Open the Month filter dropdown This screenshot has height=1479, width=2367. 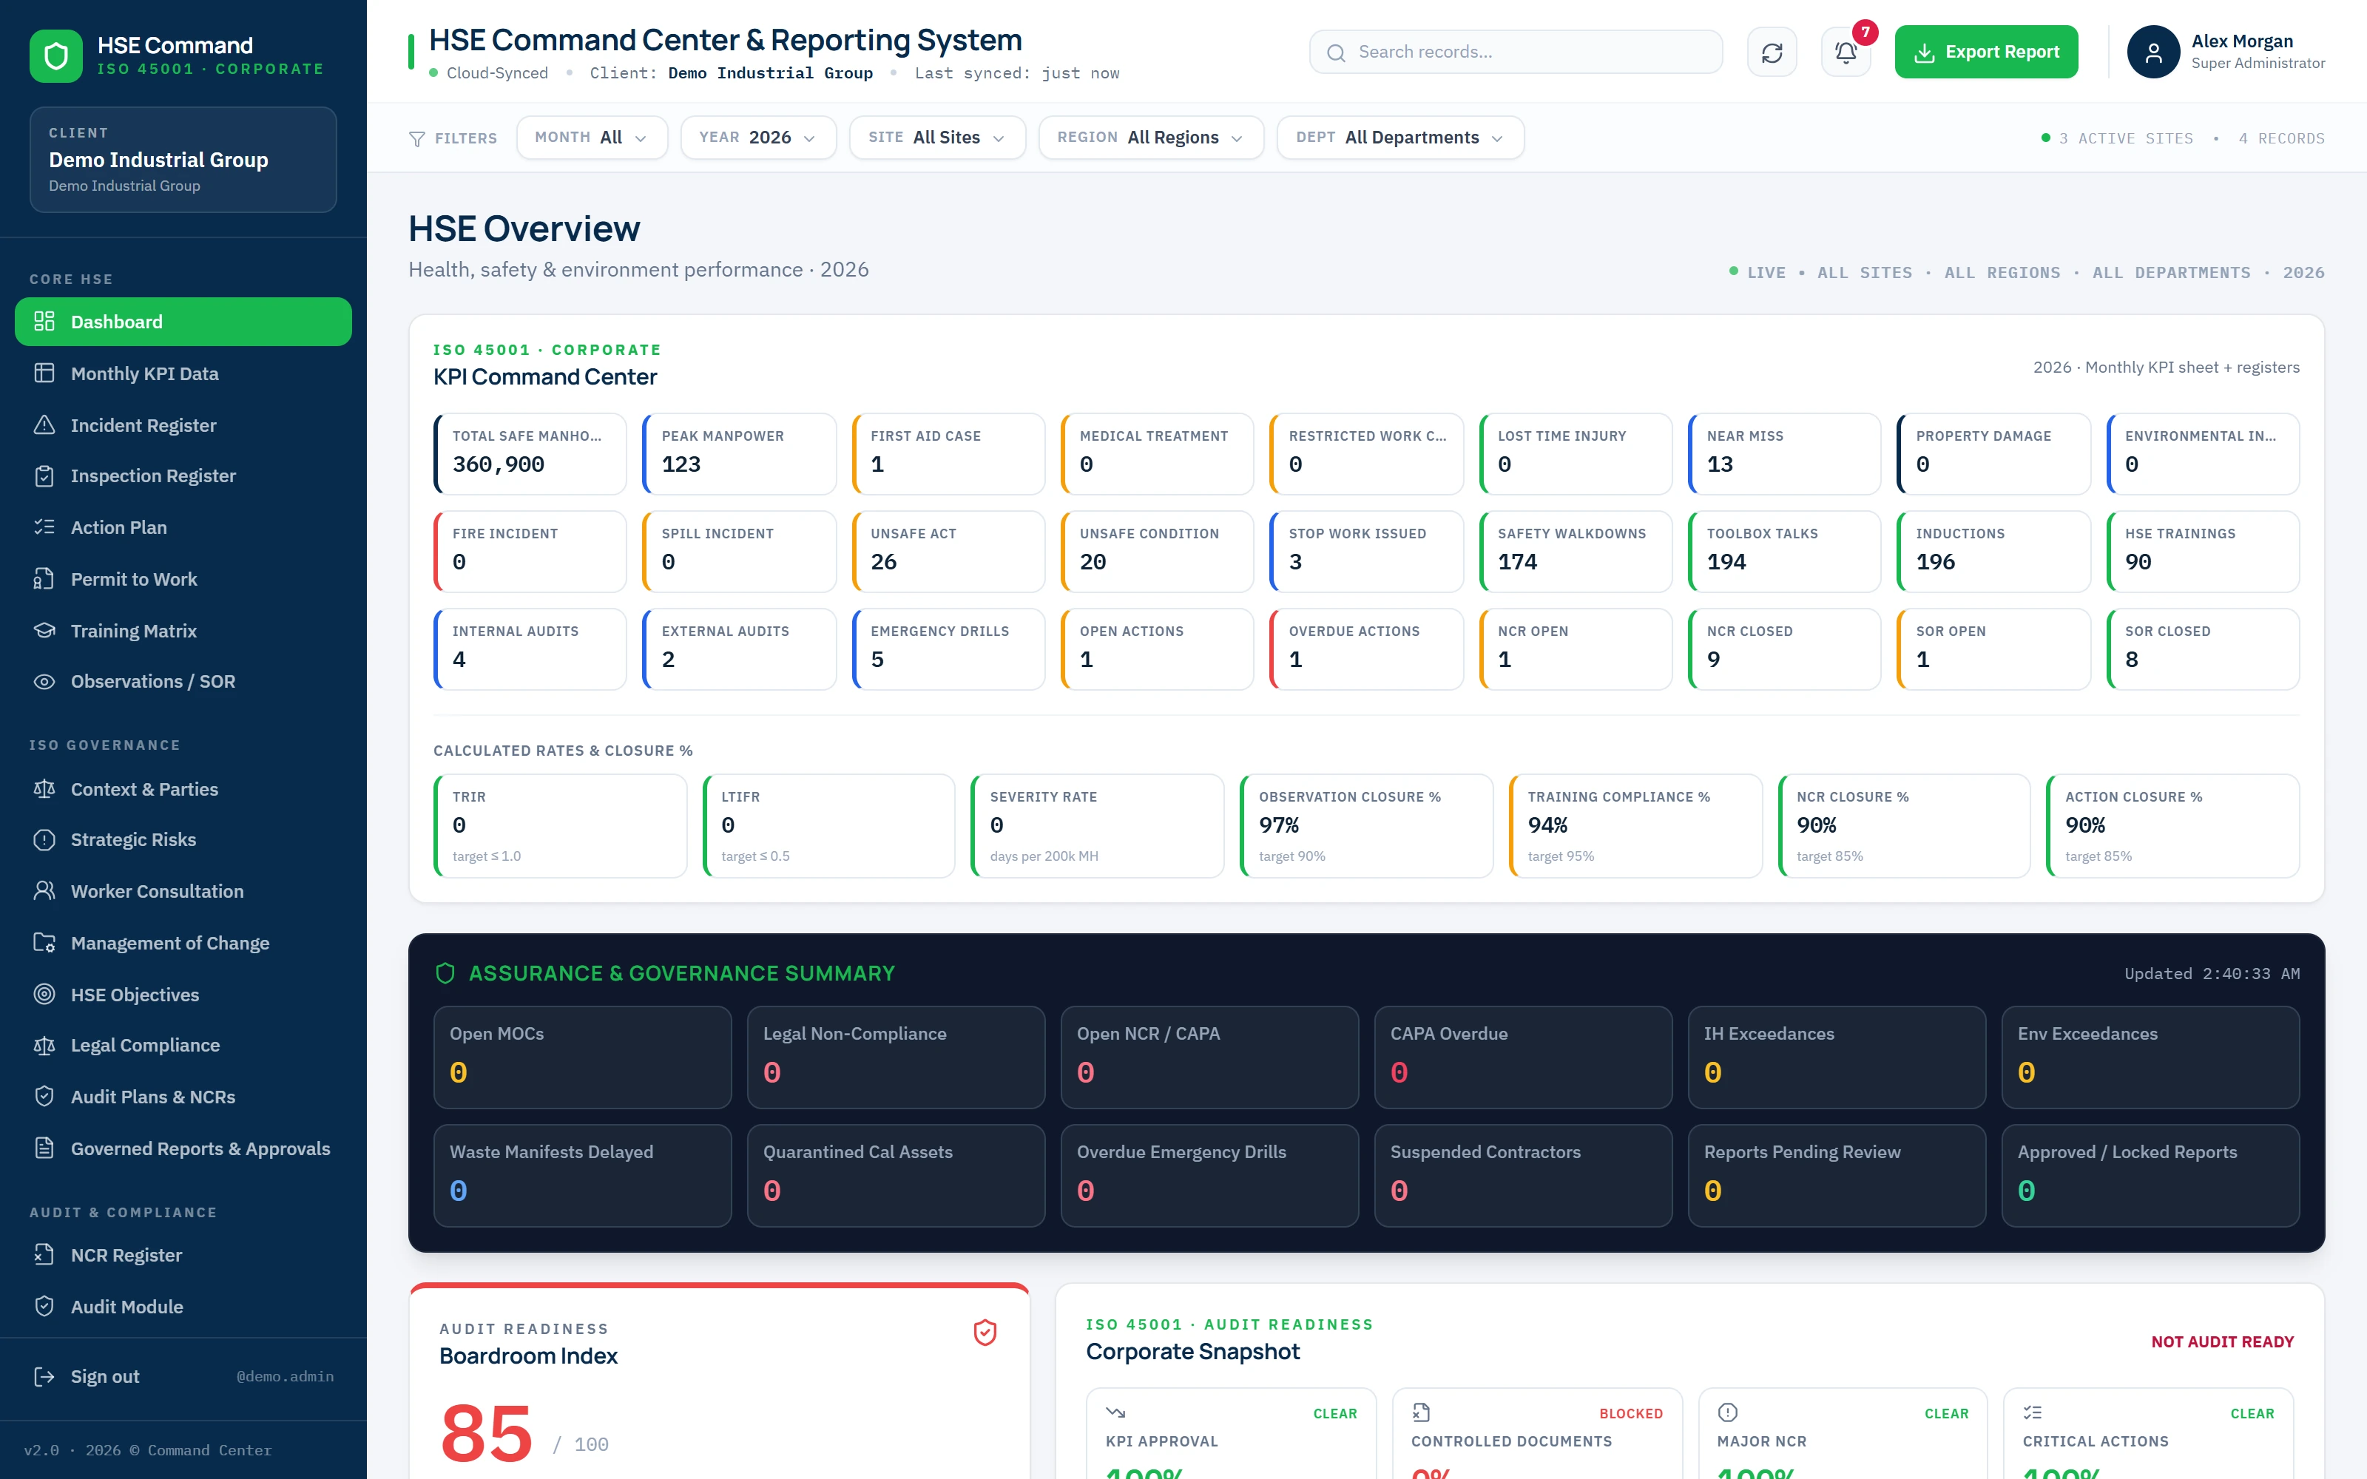[x=592, y=138]
